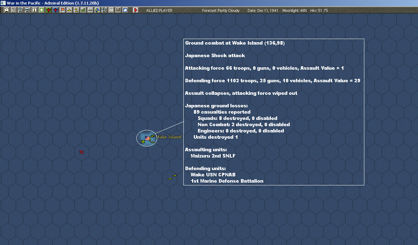Click the OP operations icon
Screen dimensions: 418x245
point(111,10)
